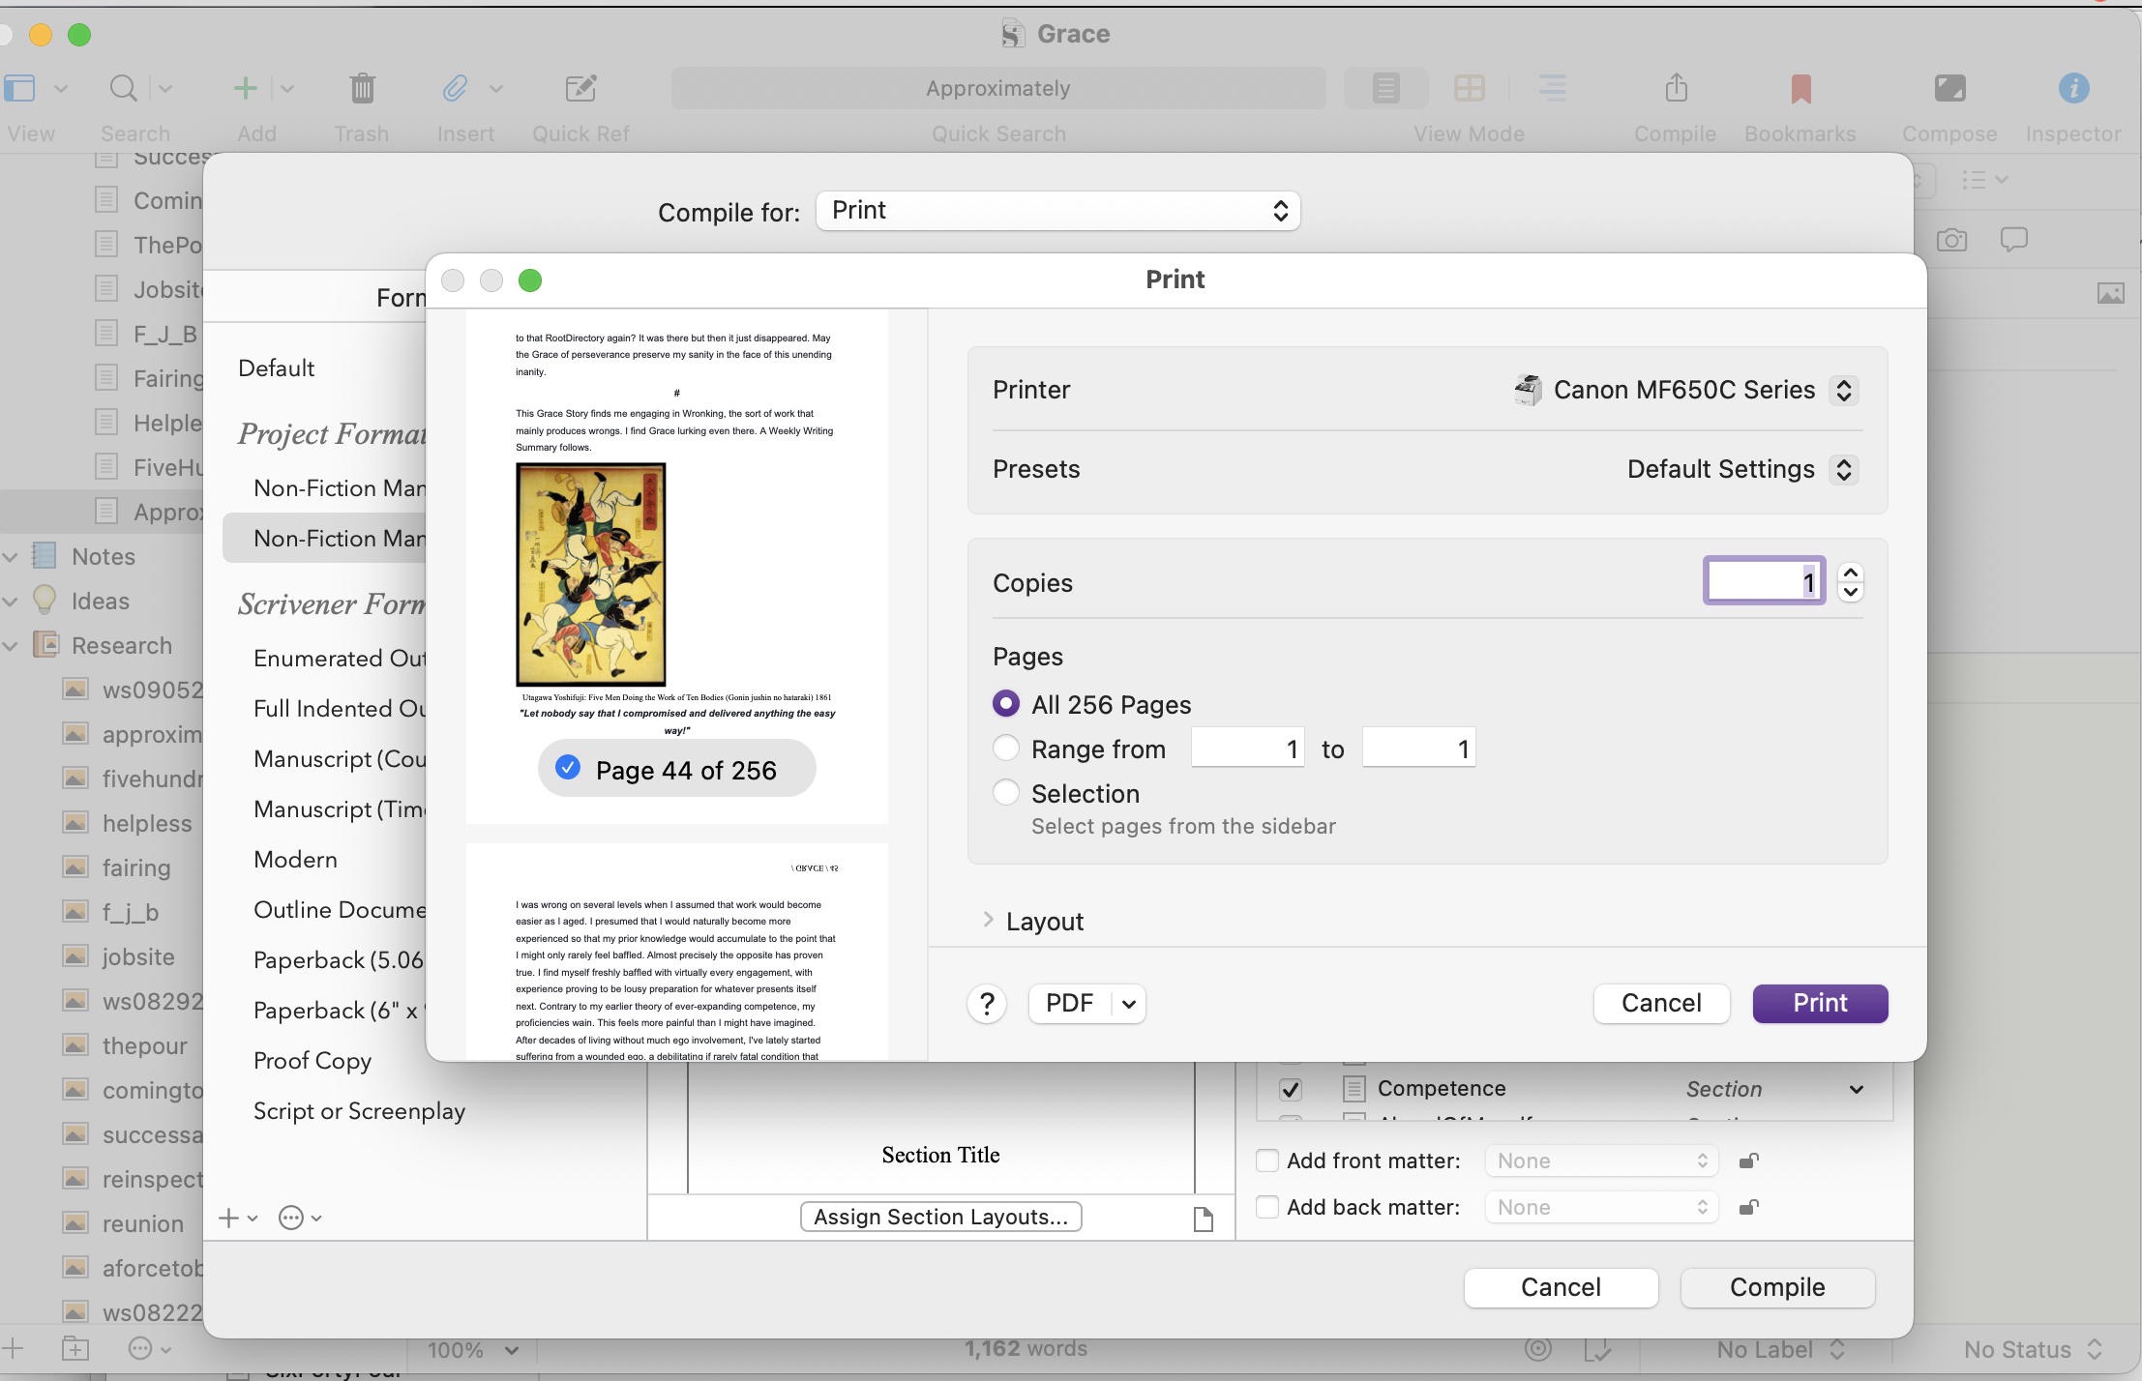Select the All 256 Pages radio button
This screenshot has height=1381, width=2142.
(1006, 703)
